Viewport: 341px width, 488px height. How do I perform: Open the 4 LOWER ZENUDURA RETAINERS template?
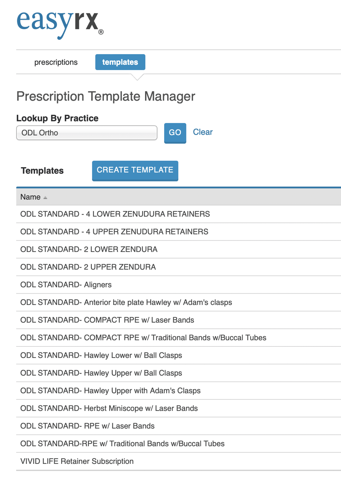pos(115,214)
